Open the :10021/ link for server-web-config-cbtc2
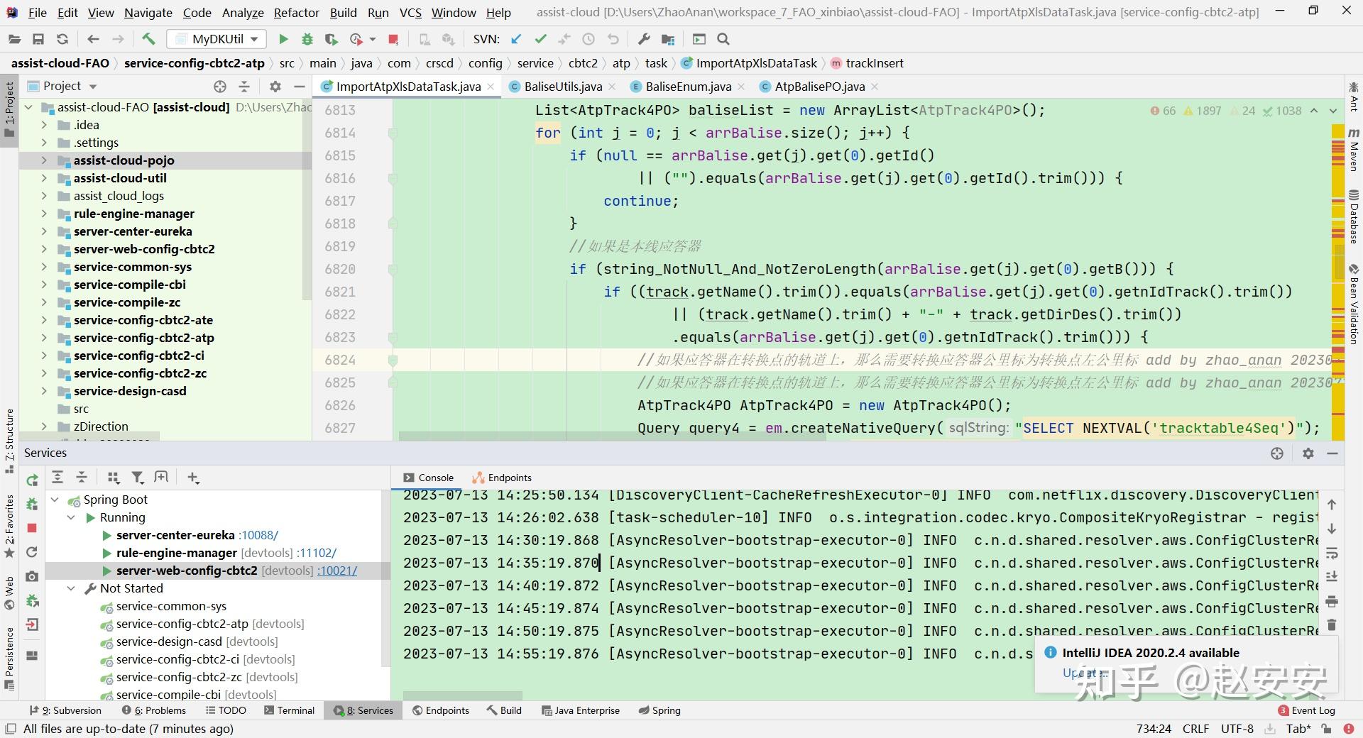This screenshot has width=1363, height=738. 337,571
